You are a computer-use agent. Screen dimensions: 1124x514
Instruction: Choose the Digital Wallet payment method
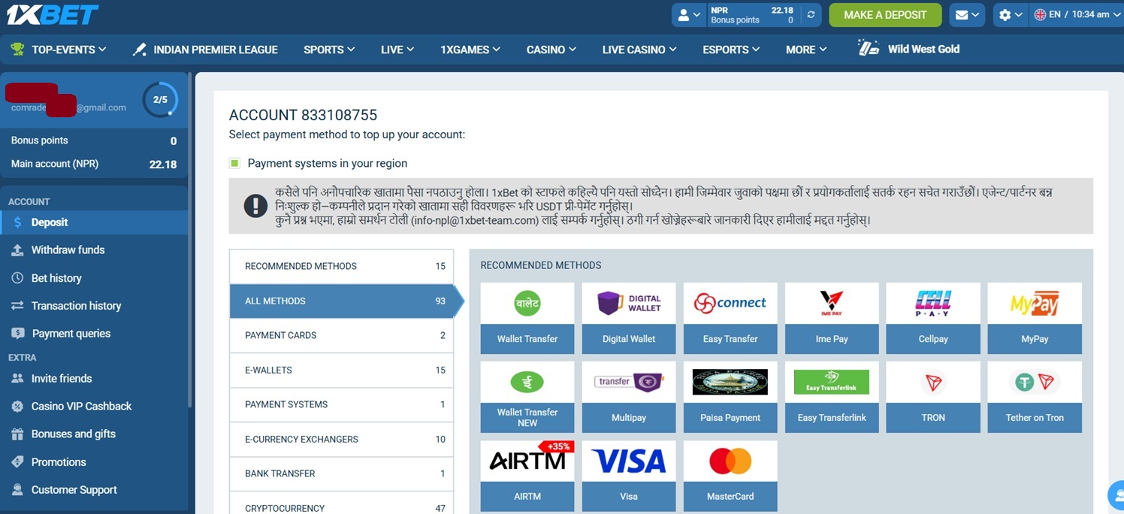tap(629, 318)
